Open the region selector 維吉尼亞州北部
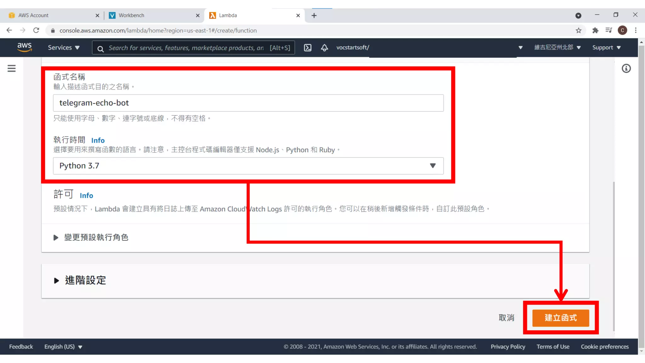 click(x=557, y=48)
